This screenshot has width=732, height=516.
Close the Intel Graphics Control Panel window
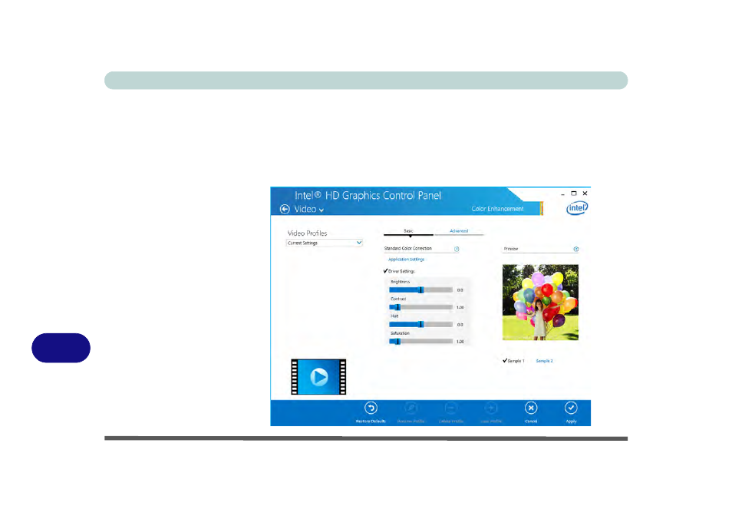tap(585, 193)
